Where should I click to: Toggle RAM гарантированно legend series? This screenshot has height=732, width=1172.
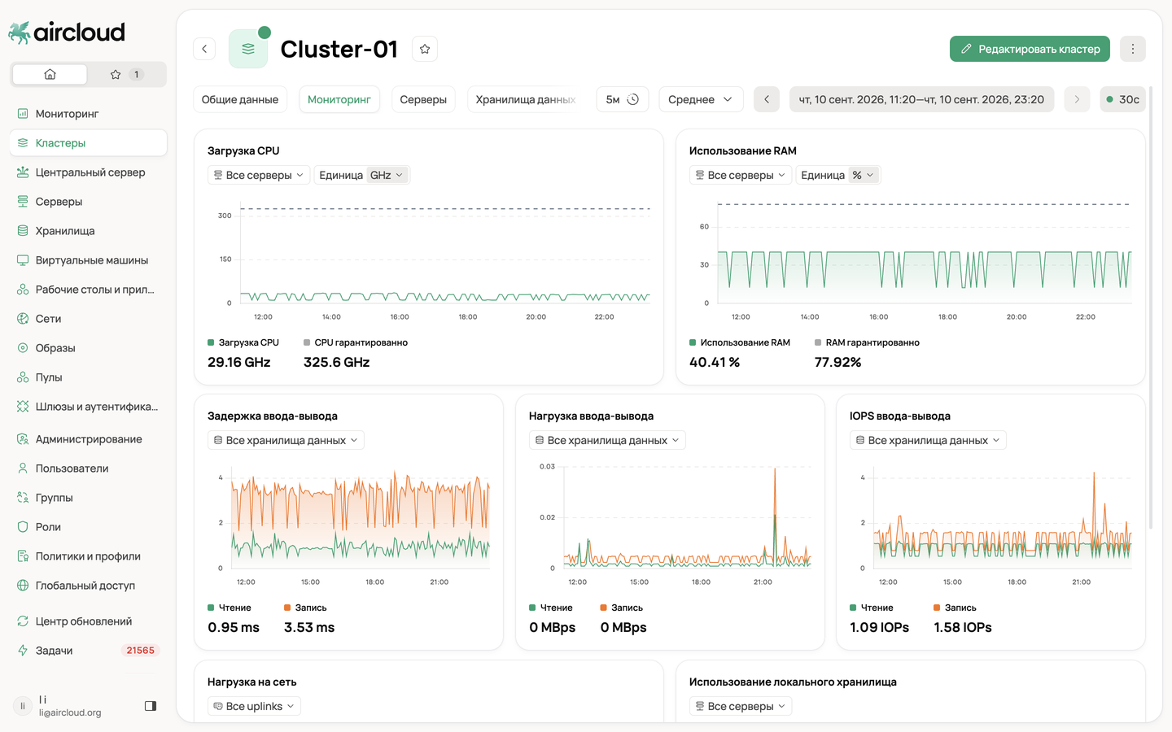click(867, 342)
